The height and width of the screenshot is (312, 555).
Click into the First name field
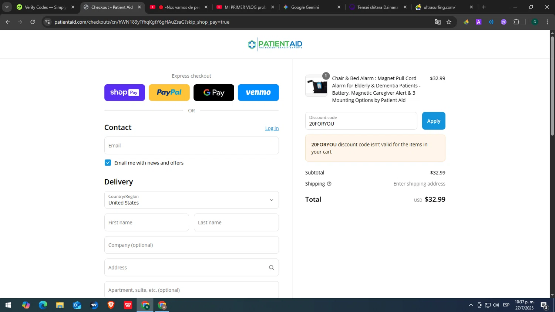click(x=147, y=223)
